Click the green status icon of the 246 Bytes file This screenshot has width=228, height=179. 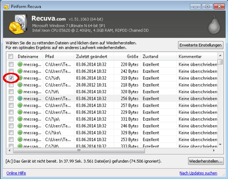tap(20, 126)
